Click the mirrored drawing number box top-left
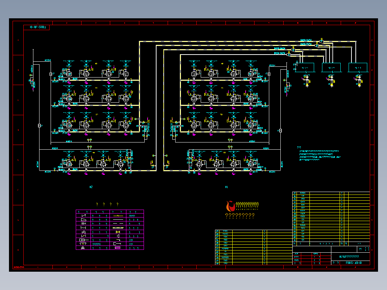 37,27
